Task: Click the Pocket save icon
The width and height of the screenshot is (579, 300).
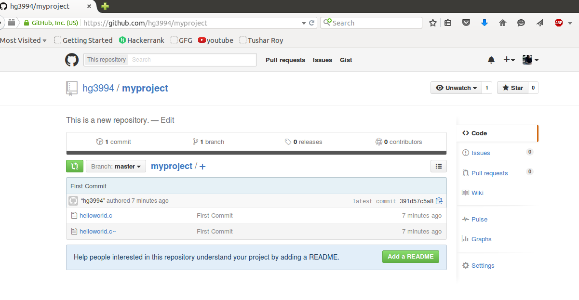Action: tap(466, 23)
